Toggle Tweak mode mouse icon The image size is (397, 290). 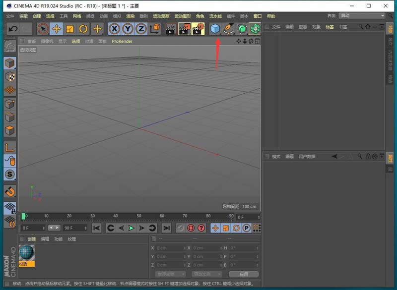pos(9,161)
